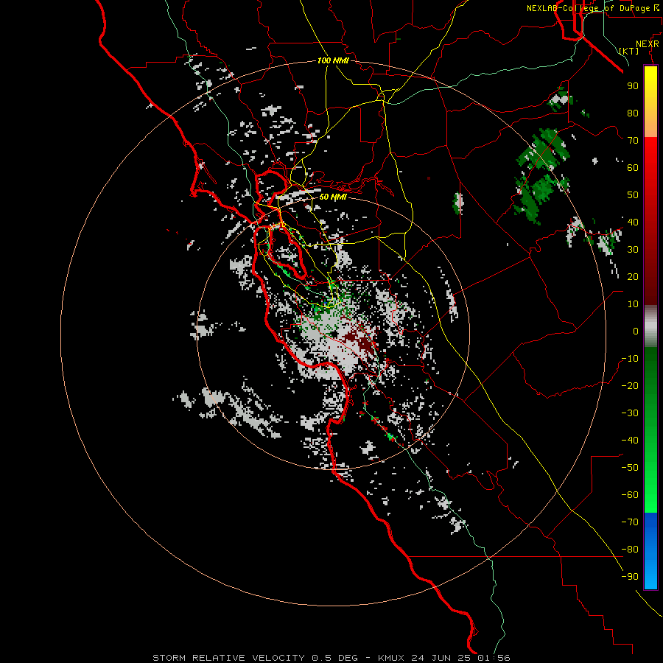Pick the gray zero-velocity segment of color bar
The height and width of the screenshot is (663, 663).
[650, 326]
